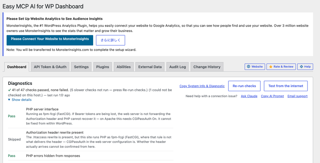Viewport: 320px width, 163px height.
Task: Click the globe icon on Website button
Action: (x=248, y=67)
